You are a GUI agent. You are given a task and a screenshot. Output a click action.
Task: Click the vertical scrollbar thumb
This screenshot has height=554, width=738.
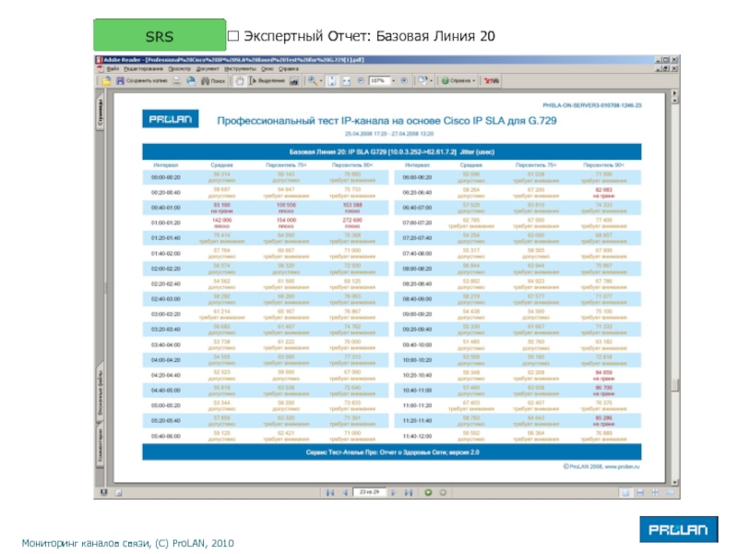pyautogui.click(x=674, y=385)
